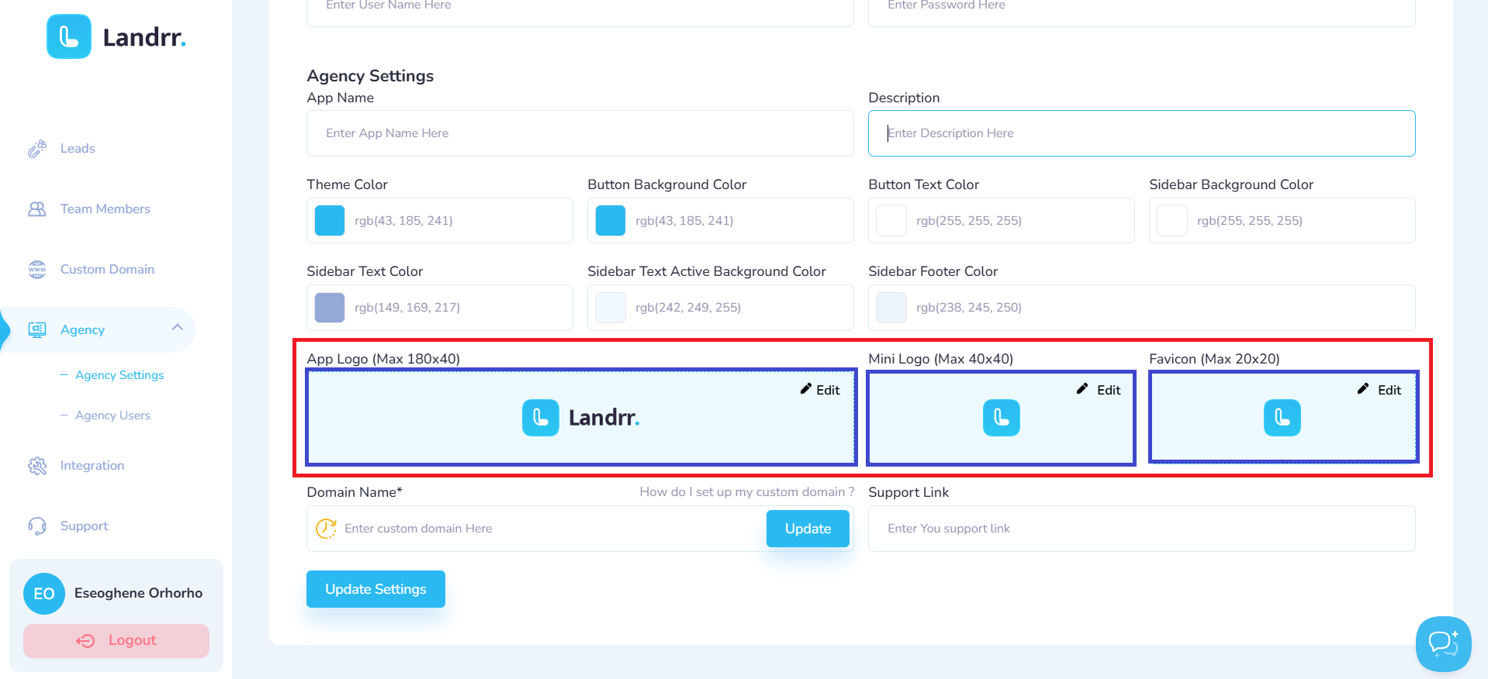Click the Agency Settings heading
The width and height of the screenshot is (1488, 679).
click(370, 76)
